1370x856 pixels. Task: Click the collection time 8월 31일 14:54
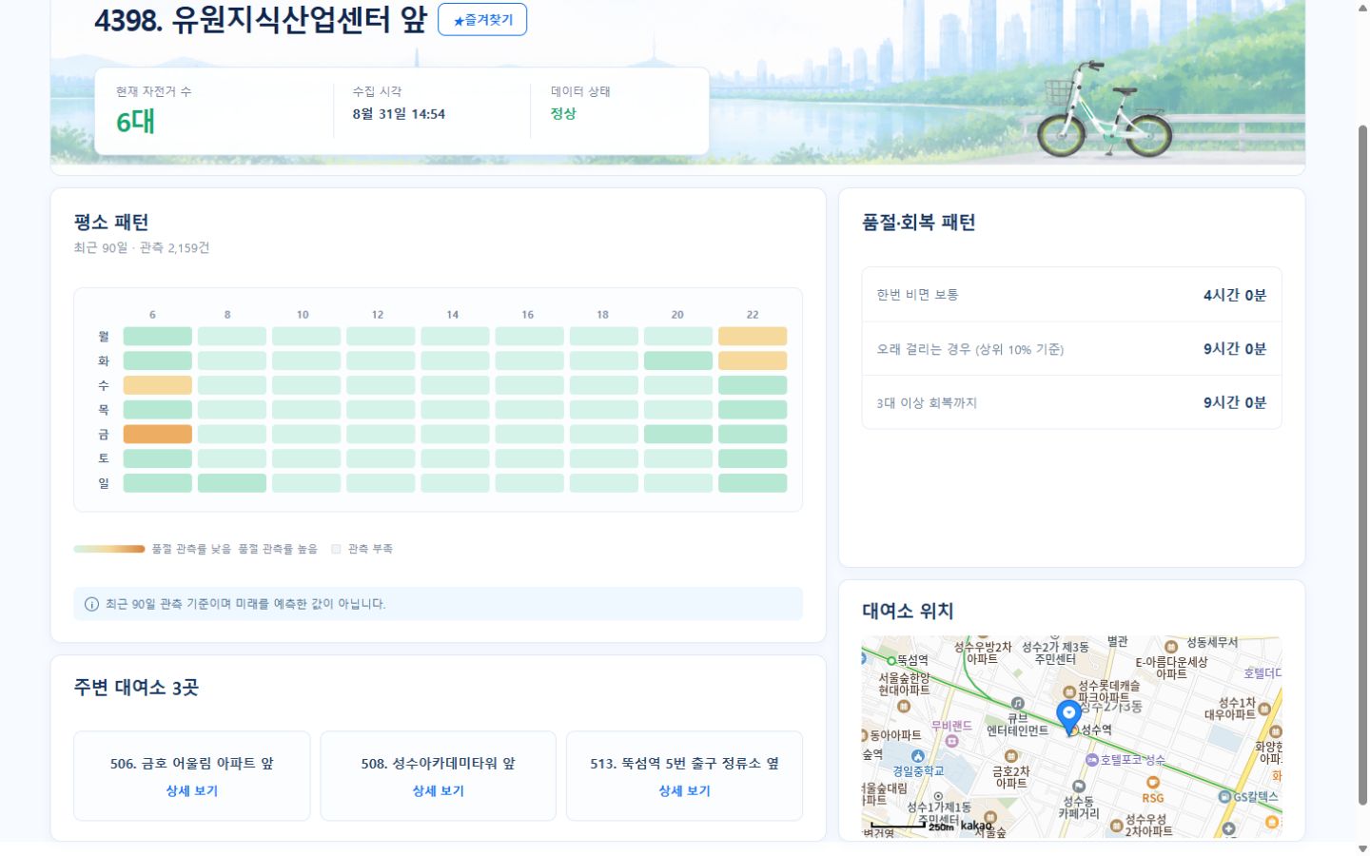click(399, 114)
